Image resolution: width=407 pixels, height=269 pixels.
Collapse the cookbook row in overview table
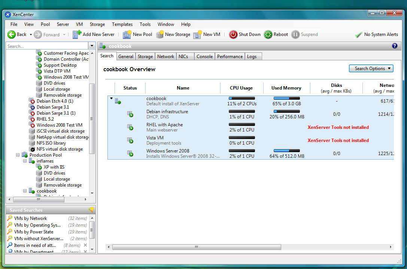[x=111, y=99]
